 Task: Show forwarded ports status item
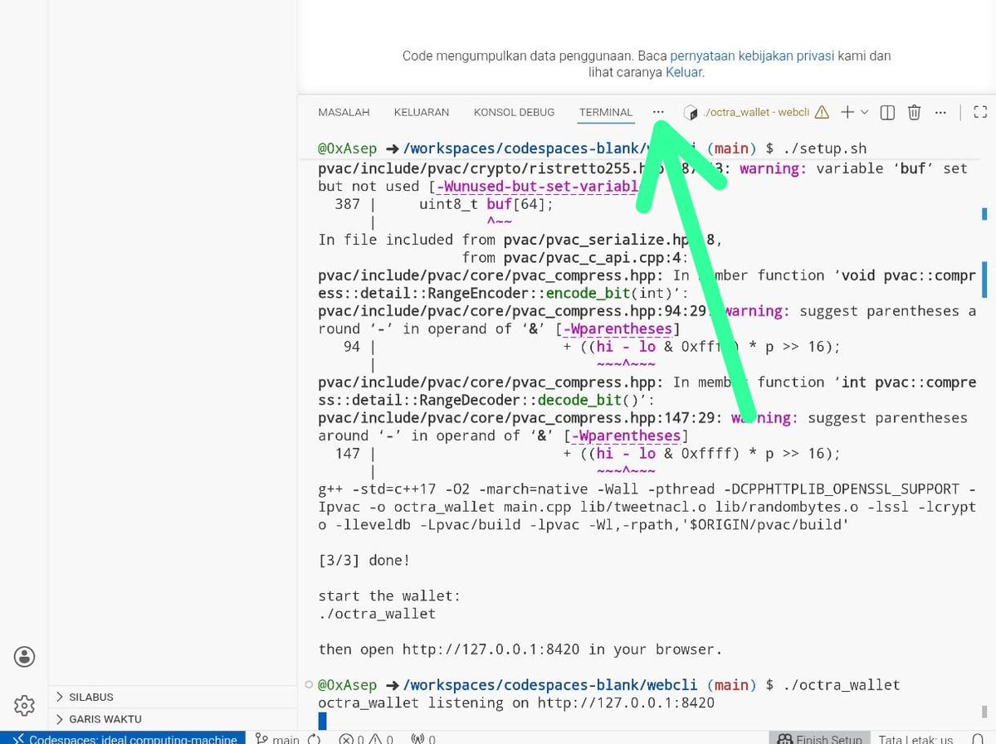point(423,738)
